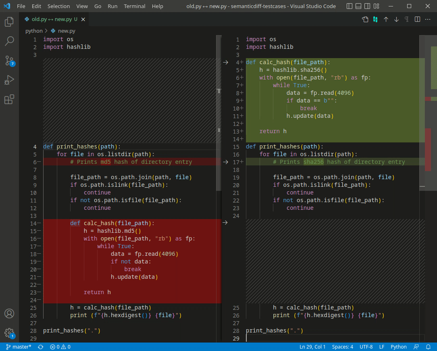Click line number 14 in left gutter
The height and width of the screenshot is (351, 437).
pos(33,224)
